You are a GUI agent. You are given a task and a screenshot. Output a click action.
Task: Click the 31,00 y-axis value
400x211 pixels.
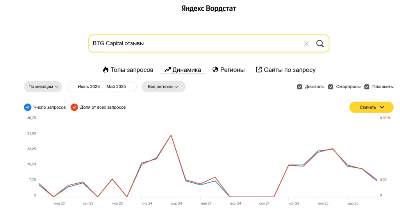[x=31, y=133]
